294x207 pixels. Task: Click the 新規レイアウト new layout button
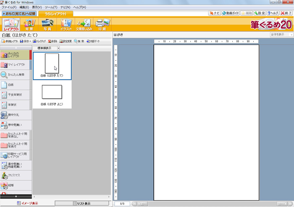tap(10, 41)
